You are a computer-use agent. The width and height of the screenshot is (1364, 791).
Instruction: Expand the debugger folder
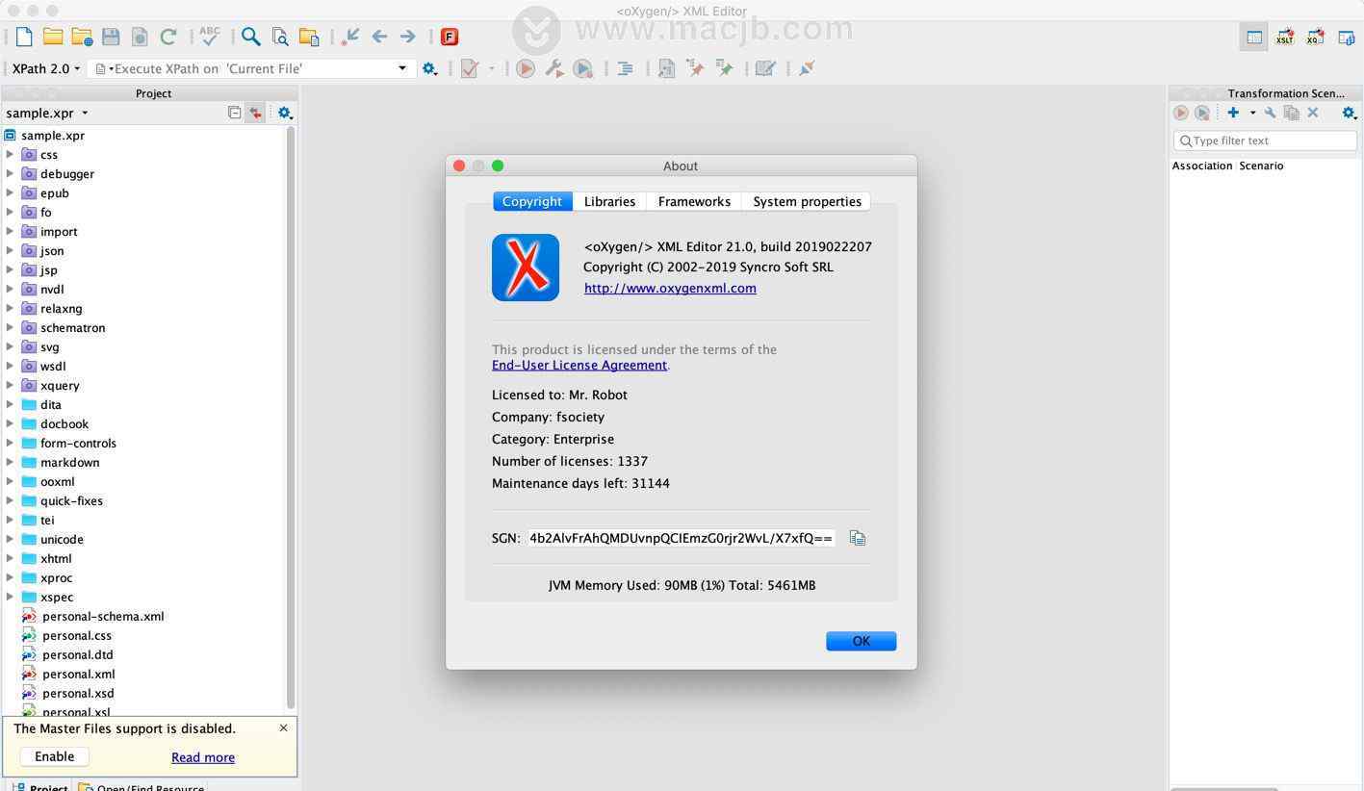[x=10, y=173]
